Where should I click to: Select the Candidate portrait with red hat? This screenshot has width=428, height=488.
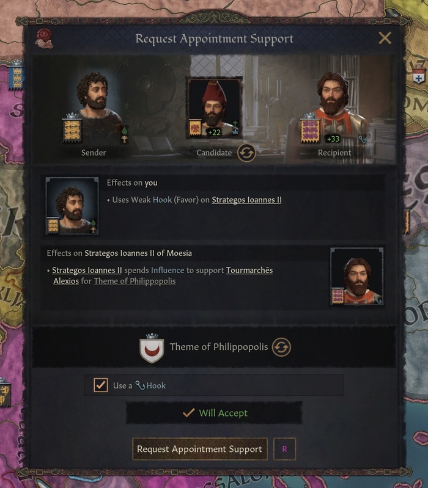[x=215, y=107]
